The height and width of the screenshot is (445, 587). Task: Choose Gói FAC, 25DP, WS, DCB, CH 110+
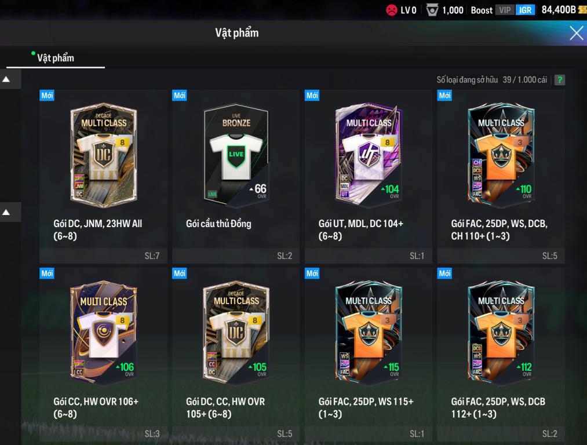(501, 176)
